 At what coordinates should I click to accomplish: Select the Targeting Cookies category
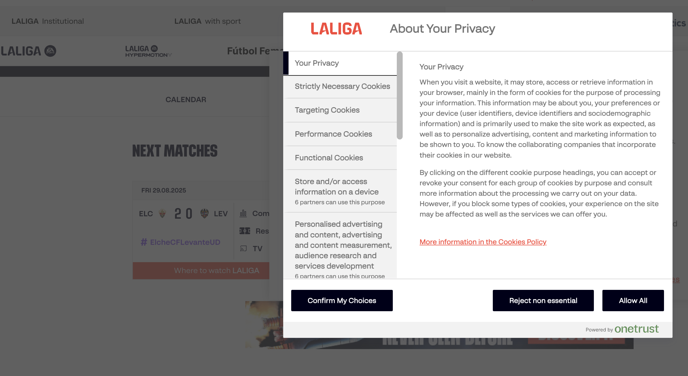pyautogui.click(x=327, y=110)
